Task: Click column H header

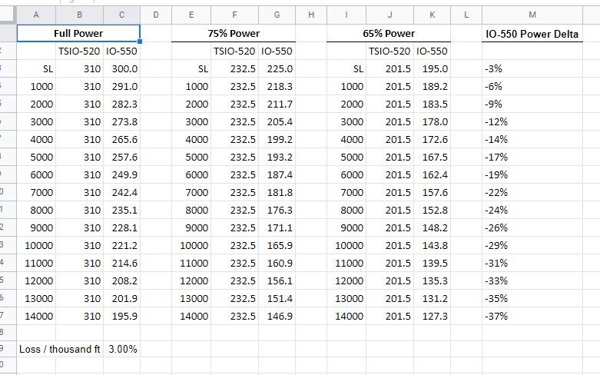Action: 311,15
